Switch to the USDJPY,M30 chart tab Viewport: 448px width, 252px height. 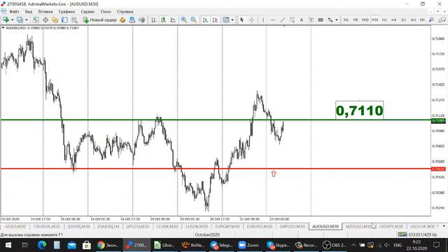(391, 226)
